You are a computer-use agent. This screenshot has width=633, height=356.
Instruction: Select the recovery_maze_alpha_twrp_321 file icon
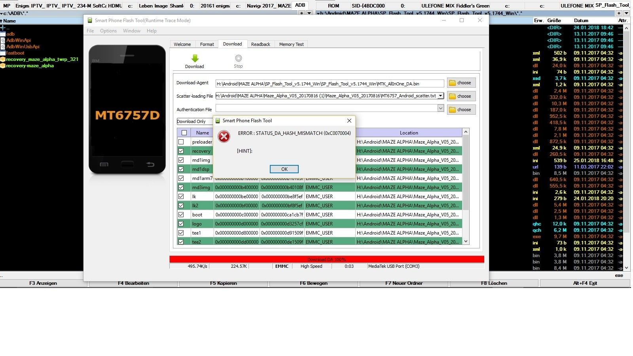3,59
